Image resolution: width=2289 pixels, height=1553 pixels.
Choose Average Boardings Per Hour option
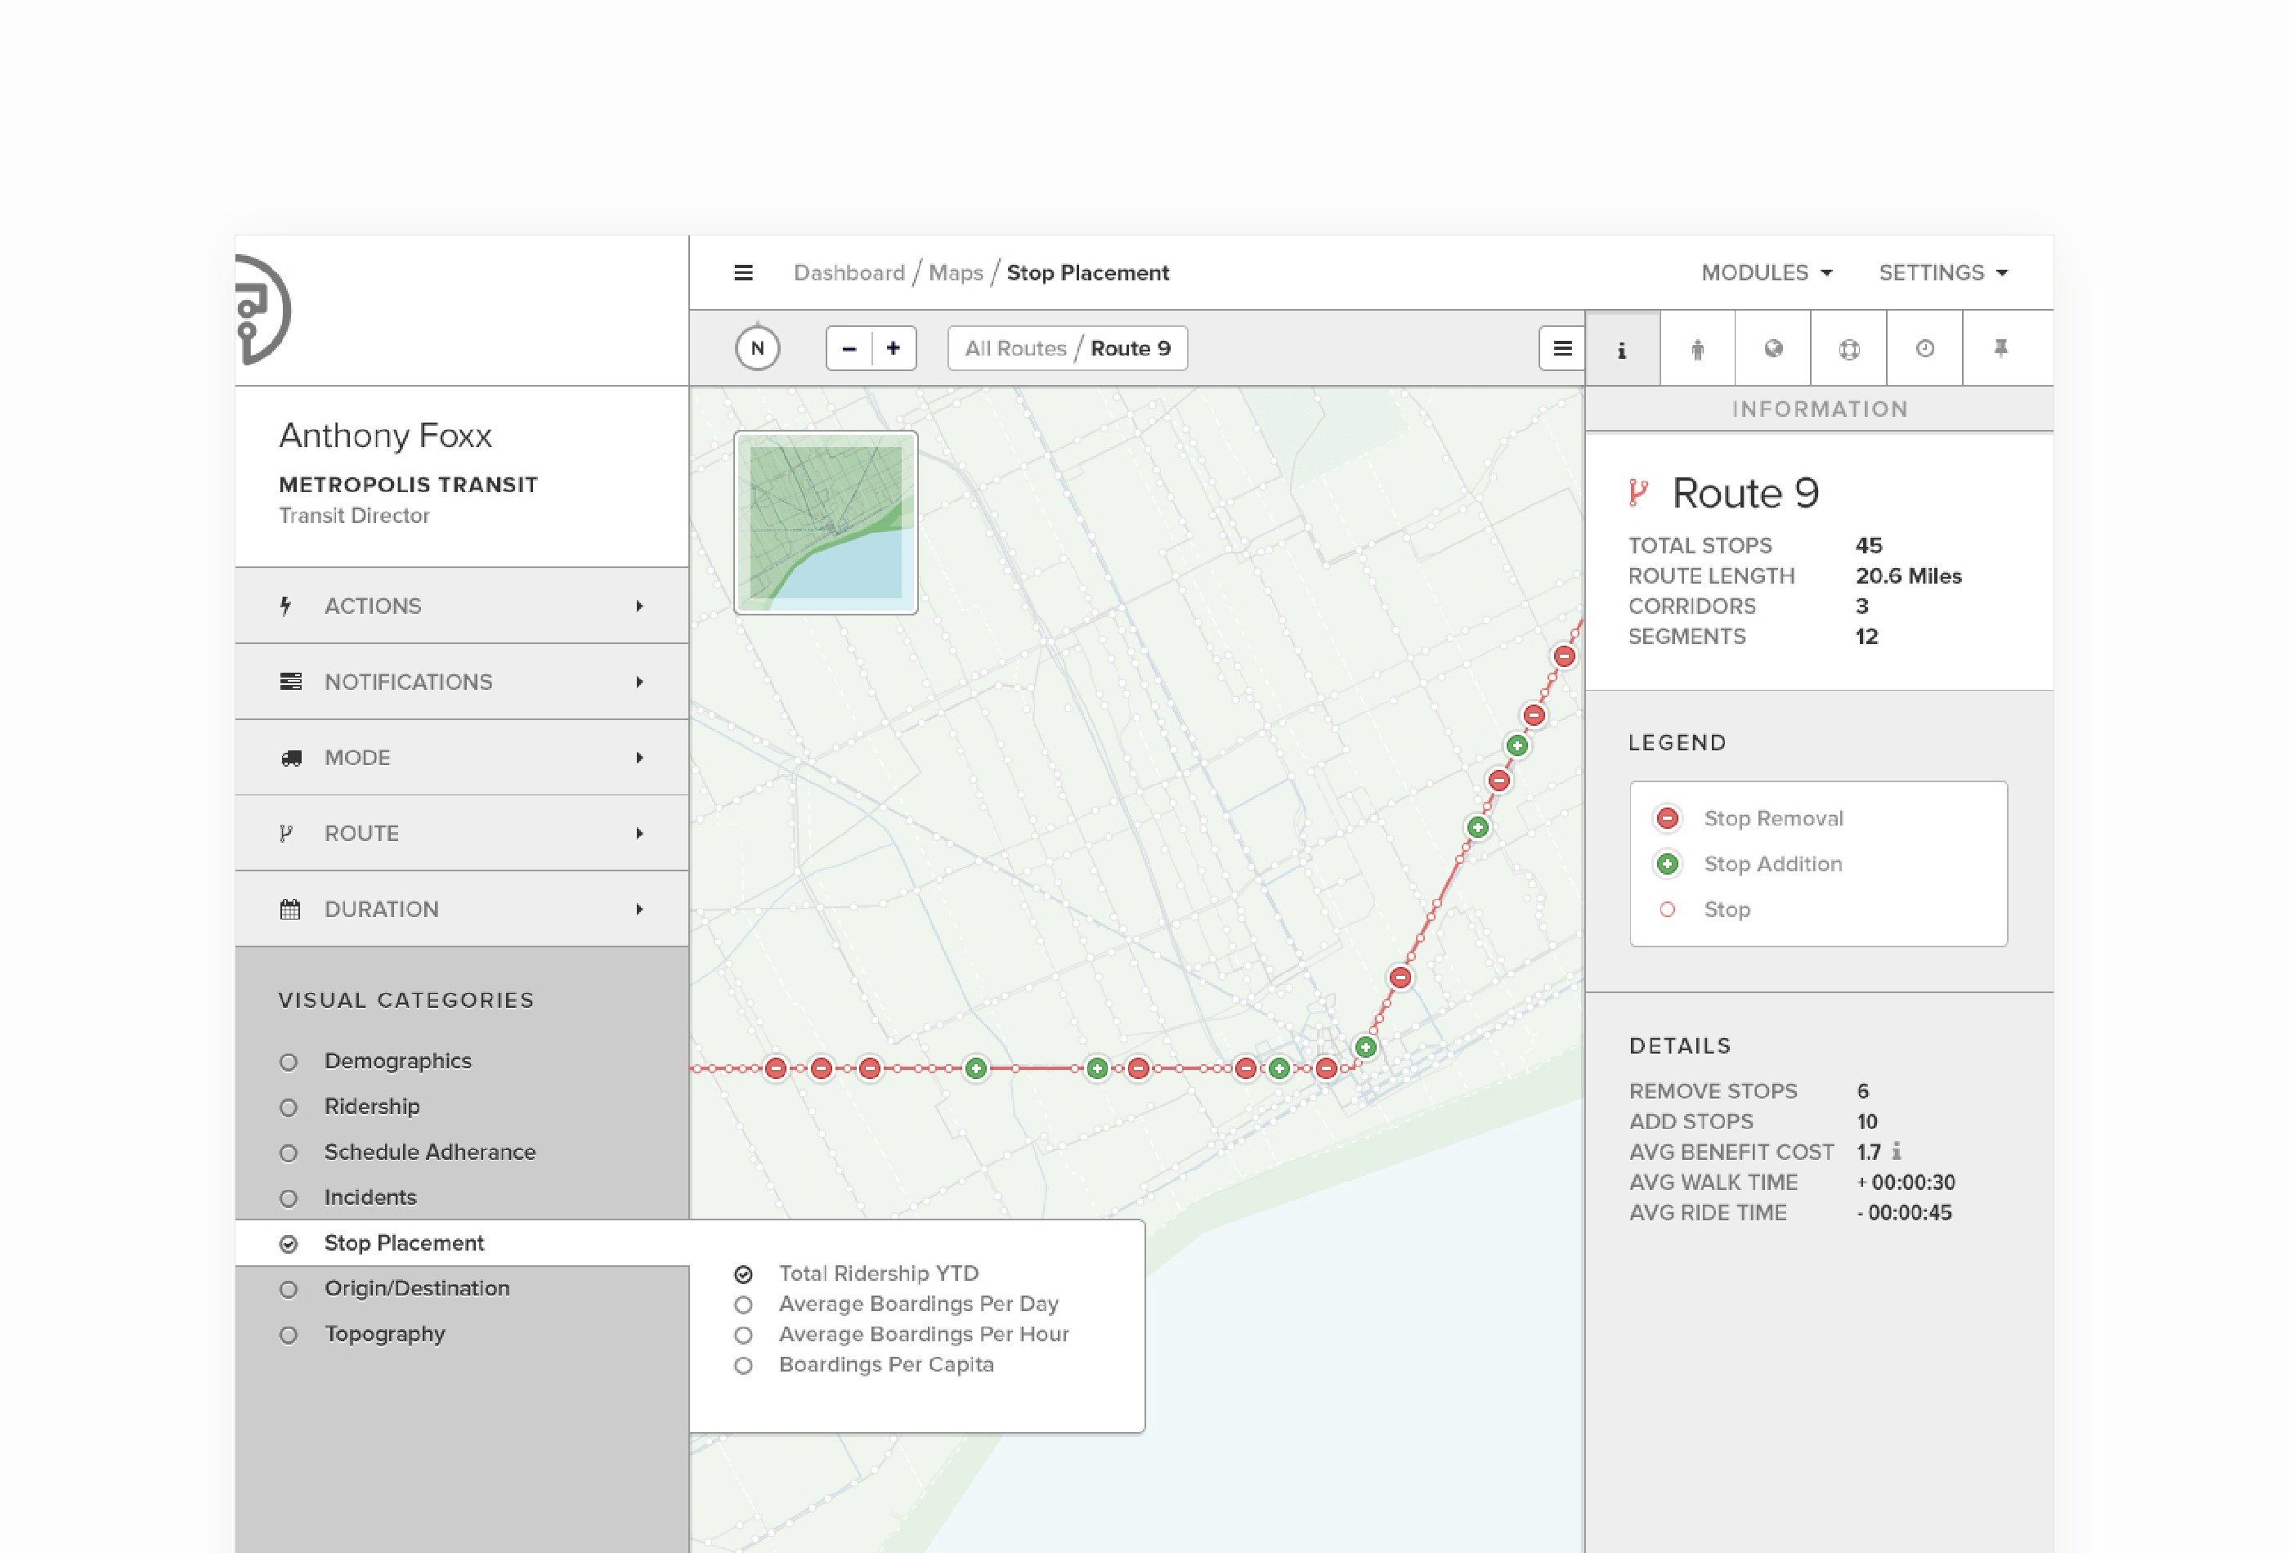click(x=901, y=1335)
